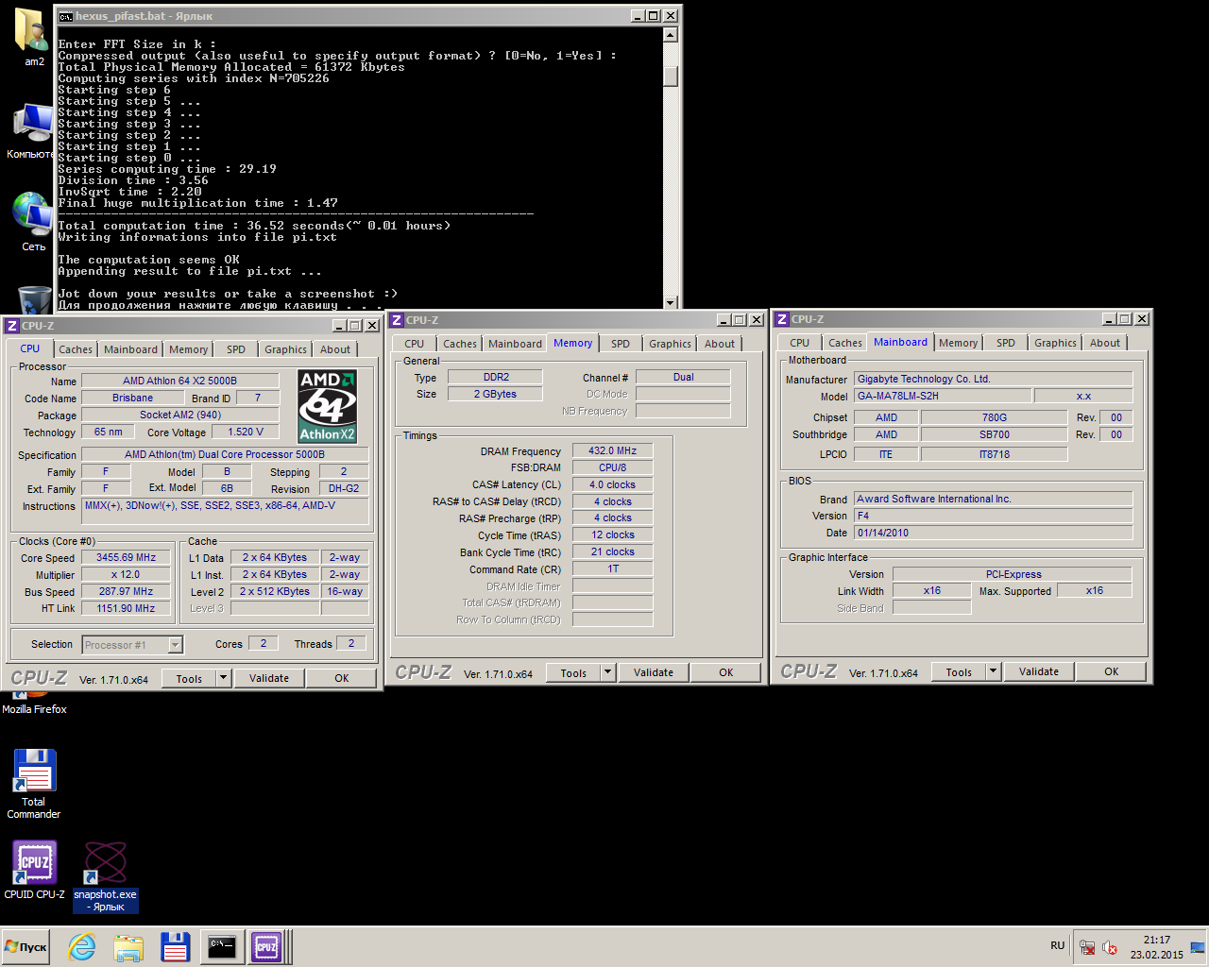Screen dimensions: 1209x967
Task: Click Tools button in first CPU-Z window
Action: [x=189, y=678]
